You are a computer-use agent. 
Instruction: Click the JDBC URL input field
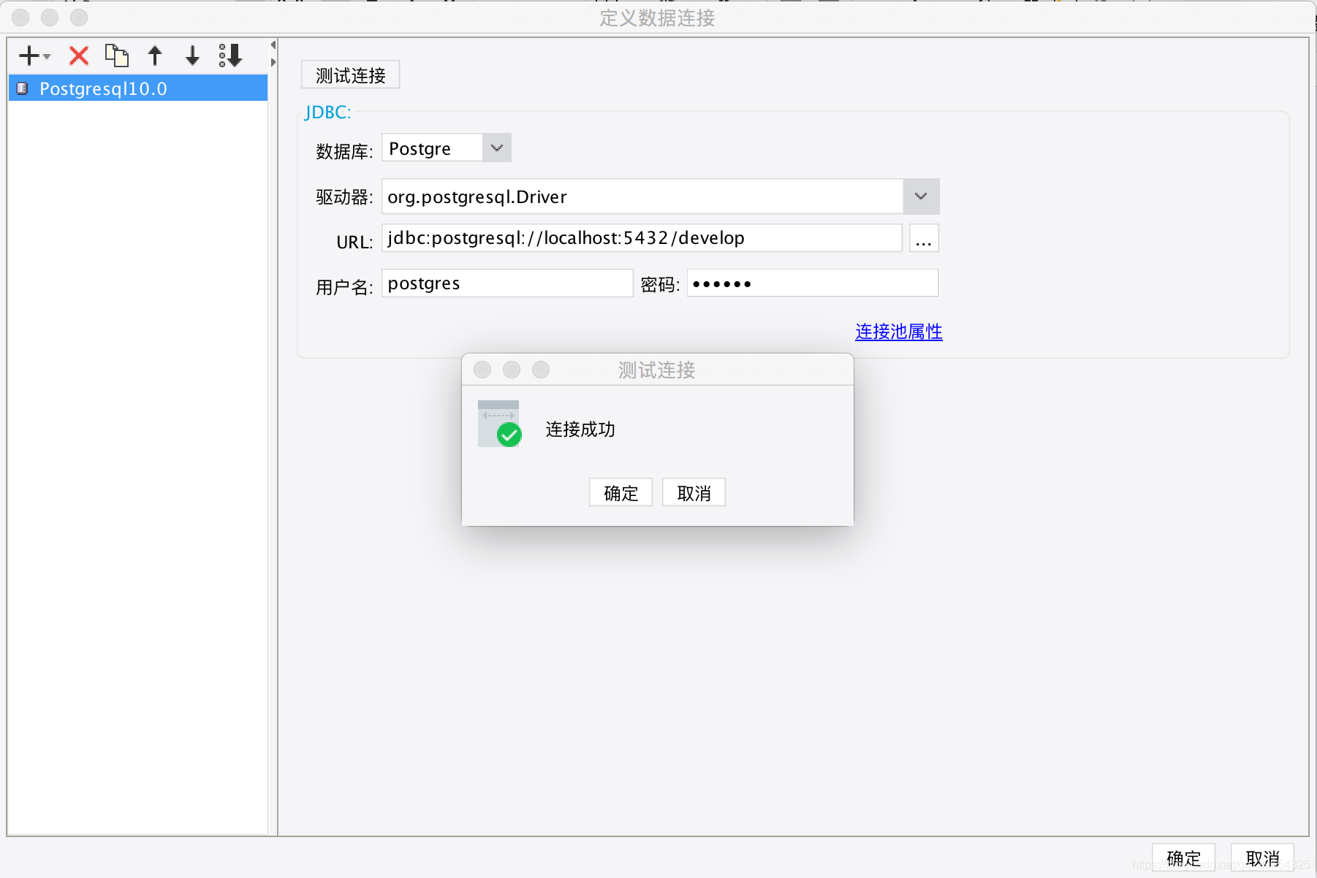tap(642, 238)
